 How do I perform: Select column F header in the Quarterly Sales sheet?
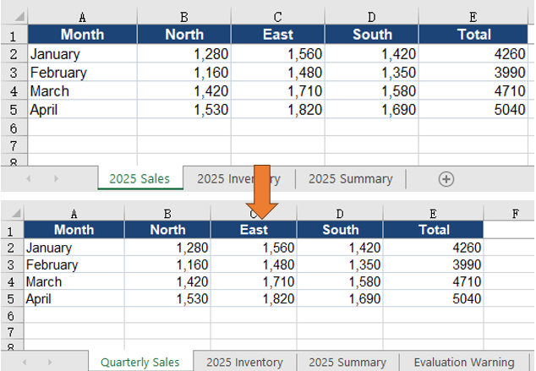[515, 213]
